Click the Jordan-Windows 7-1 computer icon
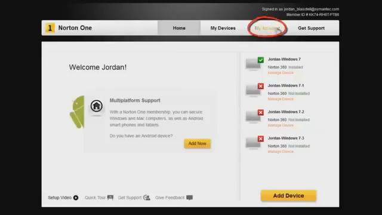Screen dimensions: 382x215 tap(253, 91)
